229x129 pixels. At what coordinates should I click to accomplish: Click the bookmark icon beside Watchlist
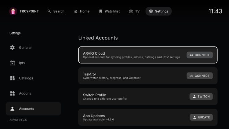101,11
